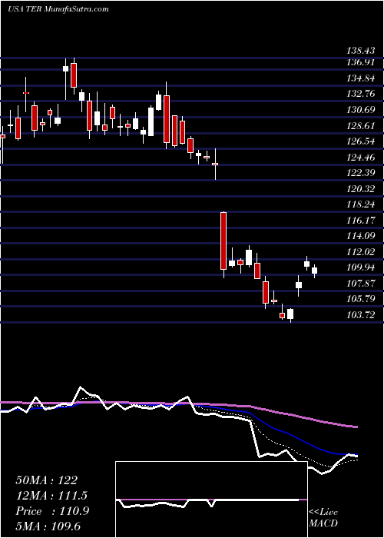This screenshot has width=384, height=538.
Task: Click the MACD inset chart panel
Action: [211, 500]
